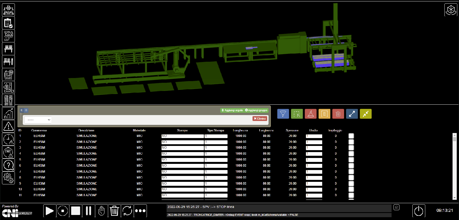Click the circled stop button
459x220 pixels.
click(x=63, y=211)
